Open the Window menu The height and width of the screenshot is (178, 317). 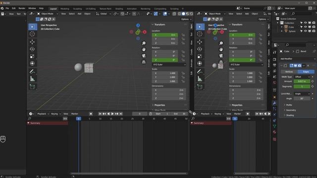[x=32, y=8]
